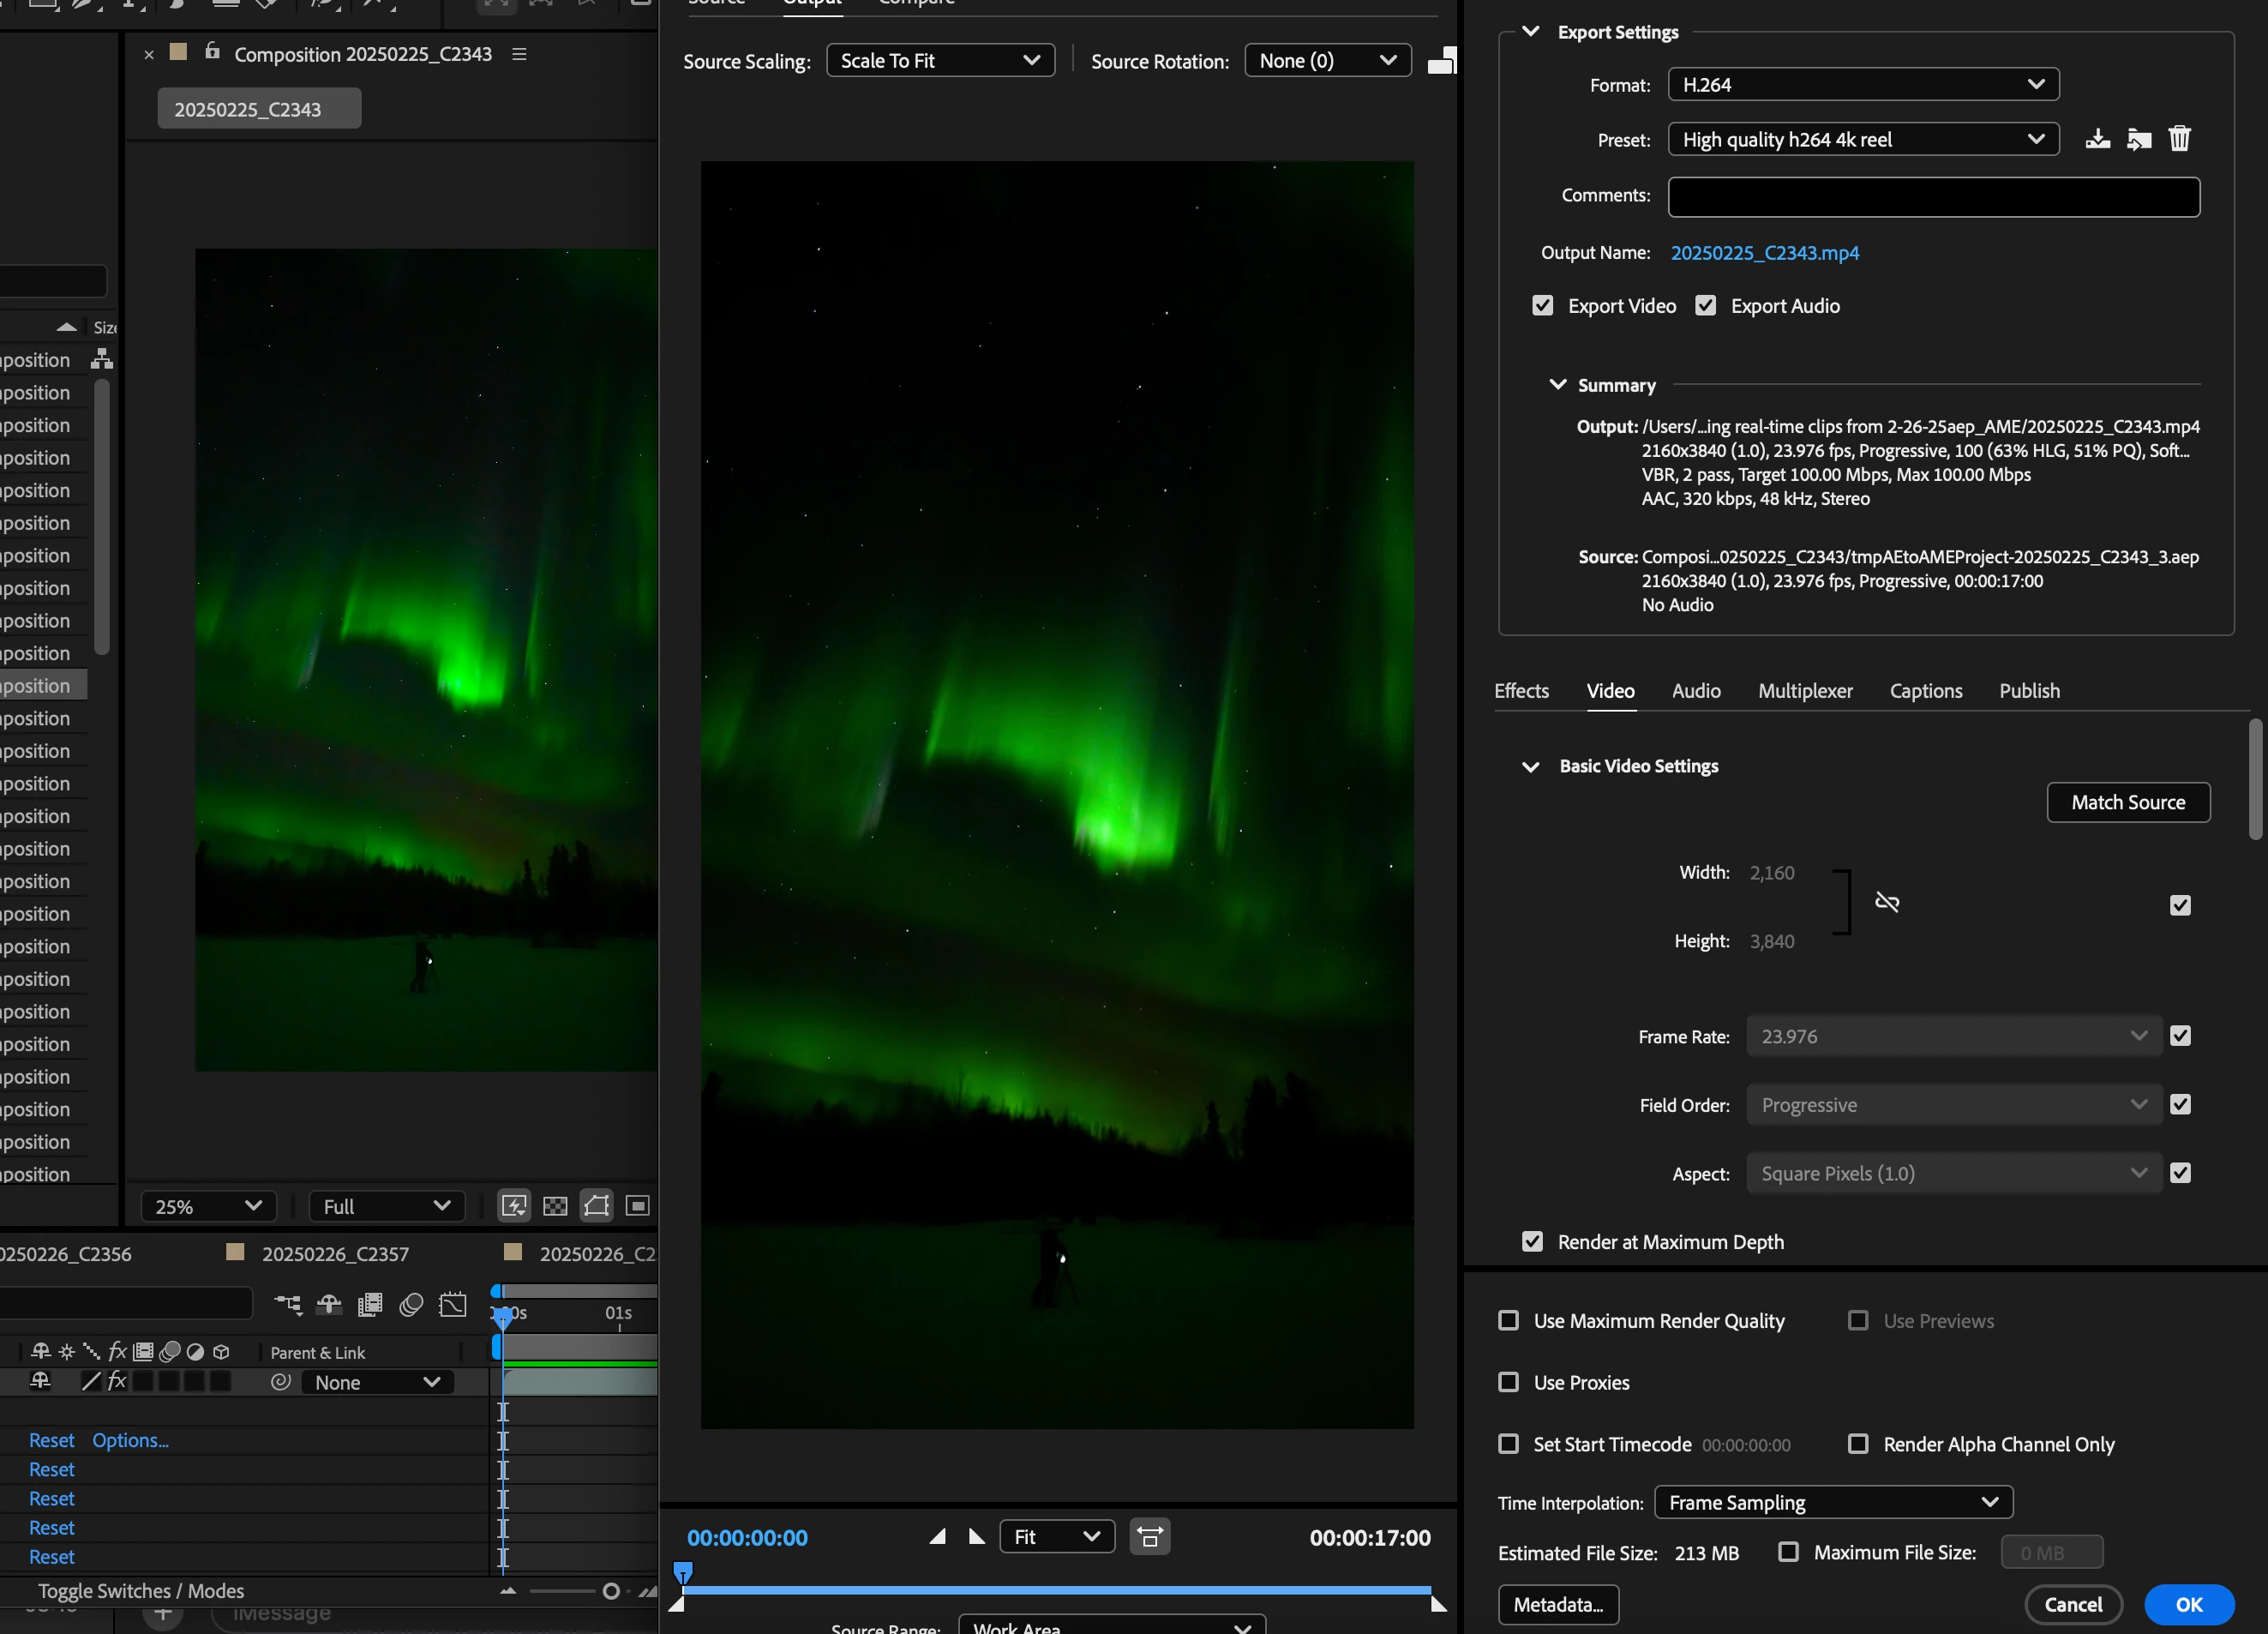This screenshot has height=1634, width=2268.
Task: Click the Comments input field
Action: click(x=1933, y=197)
